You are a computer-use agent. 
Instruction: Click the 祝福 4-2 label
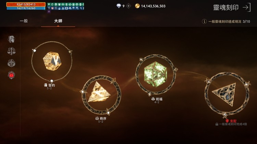[x=157, y=100]
